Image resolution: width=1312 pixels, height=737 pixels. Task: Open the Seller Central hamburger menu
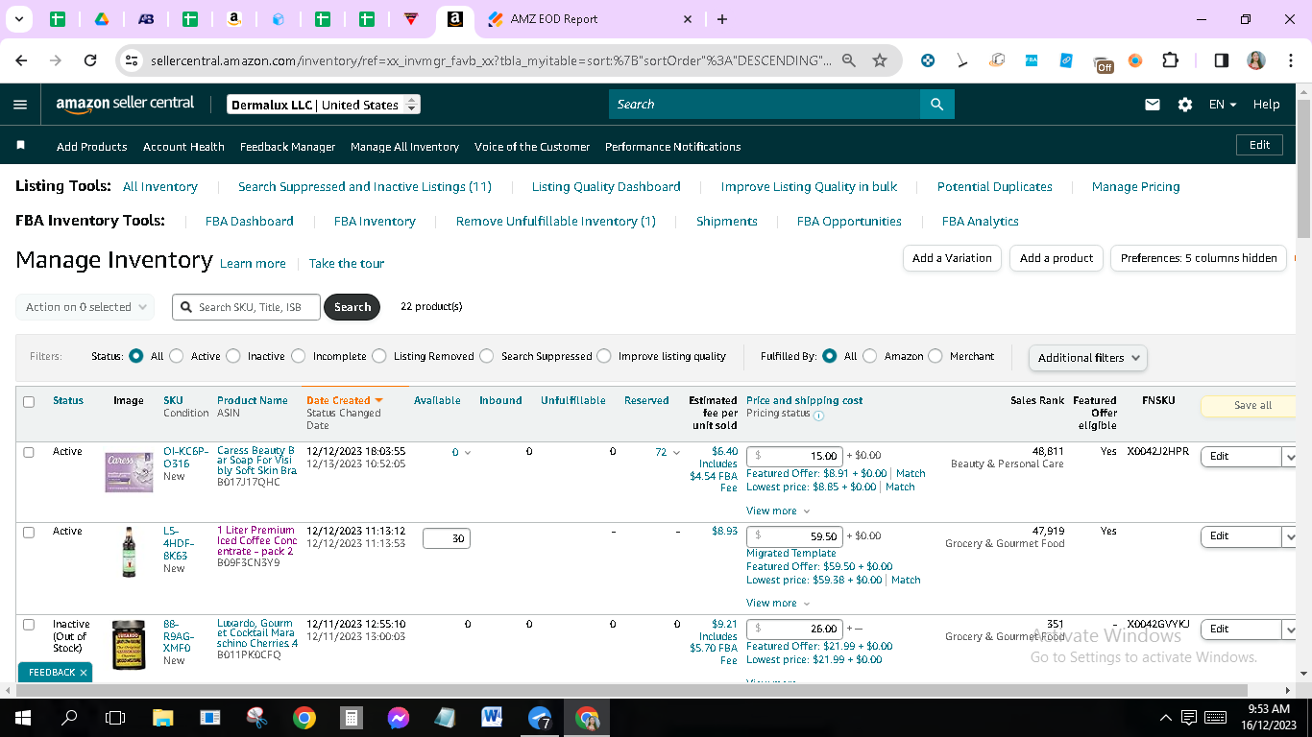[20, 105]
